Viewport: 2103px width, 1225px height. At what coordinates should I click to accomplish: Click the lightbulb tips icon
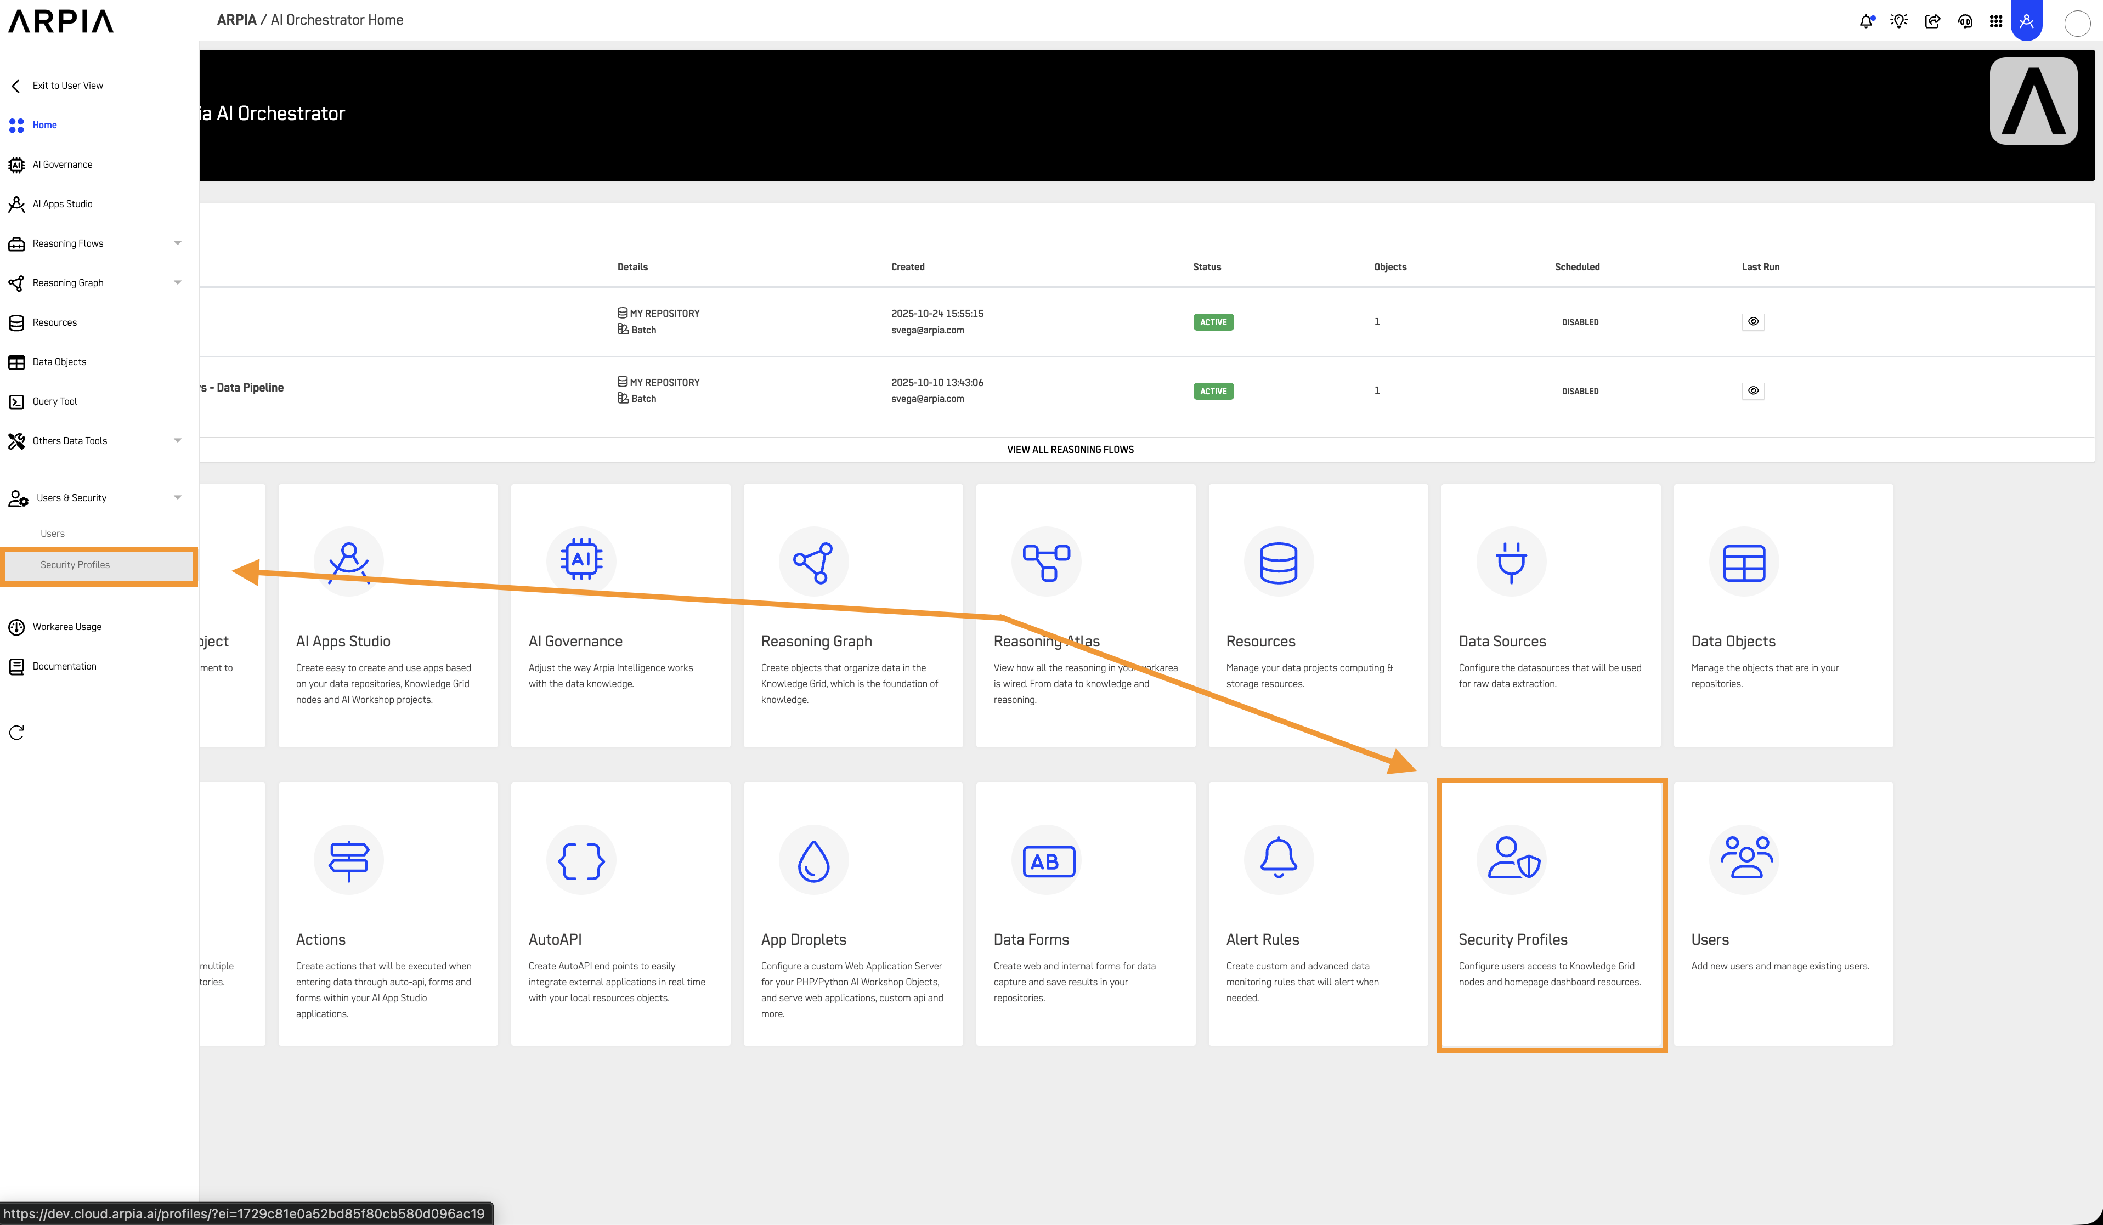pos(1898,22)
